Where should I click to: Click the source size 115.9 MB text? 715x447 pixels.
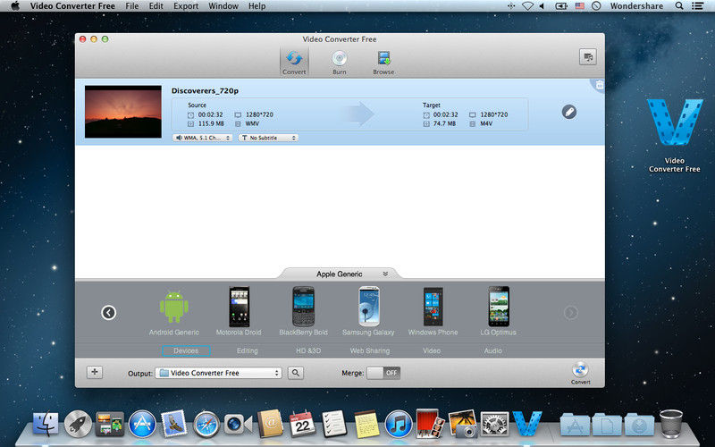click(211, 123)
